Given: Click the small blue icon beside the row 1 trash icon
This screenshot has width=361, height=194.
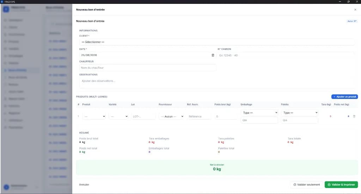Looking at the screenshot, I should point(348,116).
